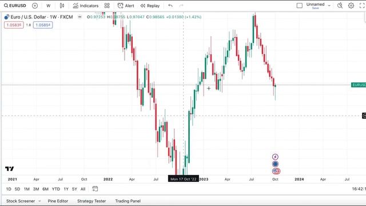Set the range to 1M
The image size is (366, 206).
[x=27, y=189]
